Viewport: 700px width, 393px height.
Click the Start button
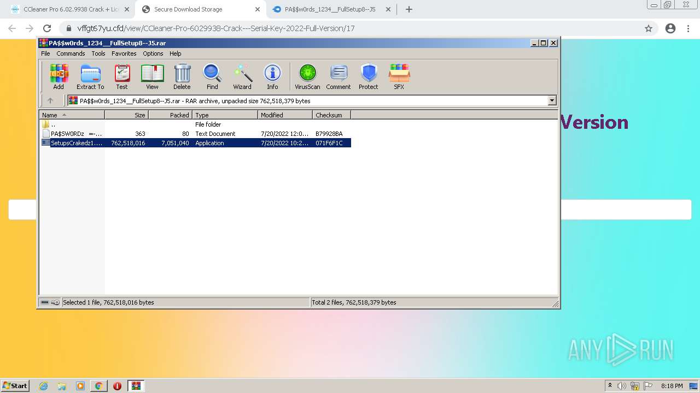[15, 386]
